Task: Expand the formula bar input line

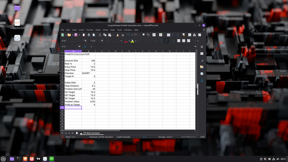Action: (x=195, y=47)
